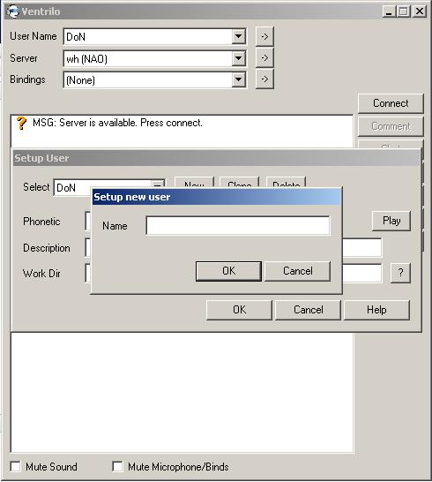
Task: Open the Bindings dropdown arrow
Action: coord(238,80)
